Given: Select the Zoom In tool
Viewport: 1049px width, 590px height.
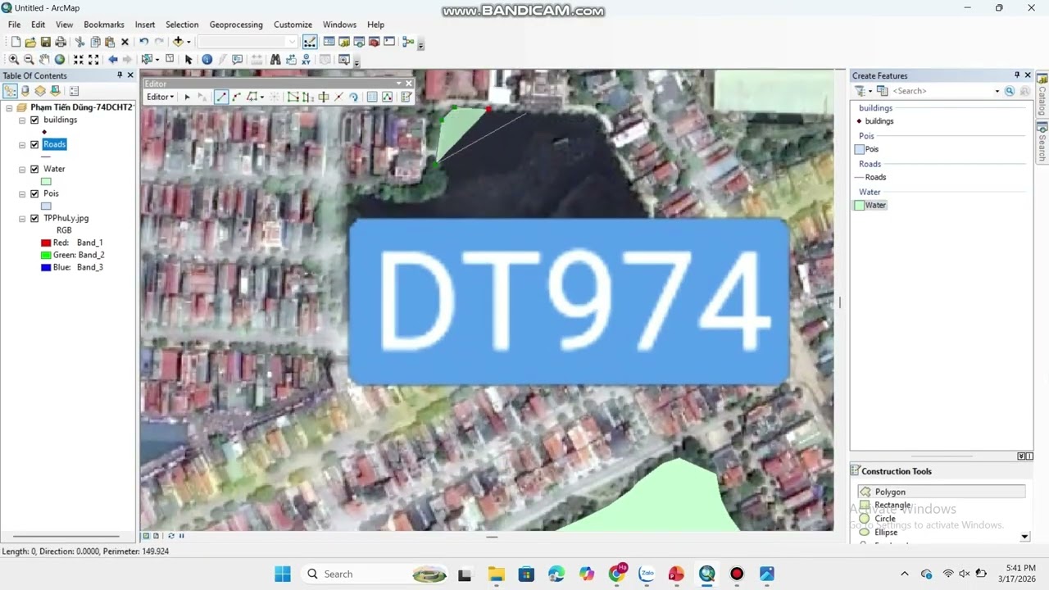Looking at the screenshot, I should pyautogui.click(x=14, y=59).
